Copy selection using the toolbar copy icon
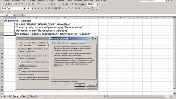Image resolution: width=176 pixels, height=99 pixels. (x=30, y=4)
